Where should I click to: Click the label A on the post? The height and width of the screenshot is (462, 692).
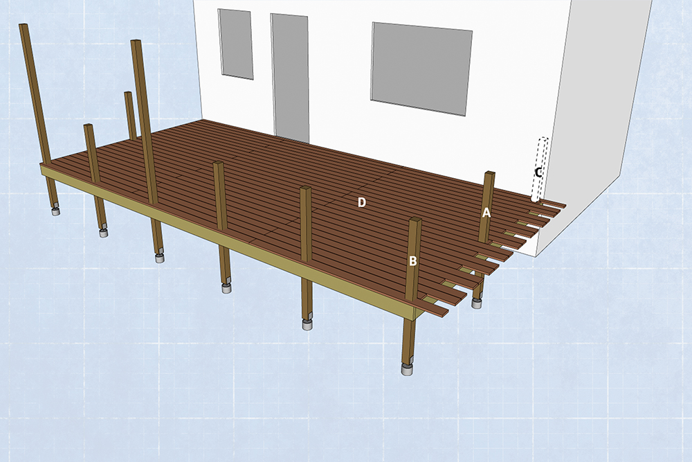click(486, 213)
